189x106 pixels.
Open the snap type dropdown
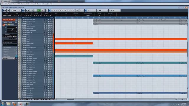click(92, 11)
